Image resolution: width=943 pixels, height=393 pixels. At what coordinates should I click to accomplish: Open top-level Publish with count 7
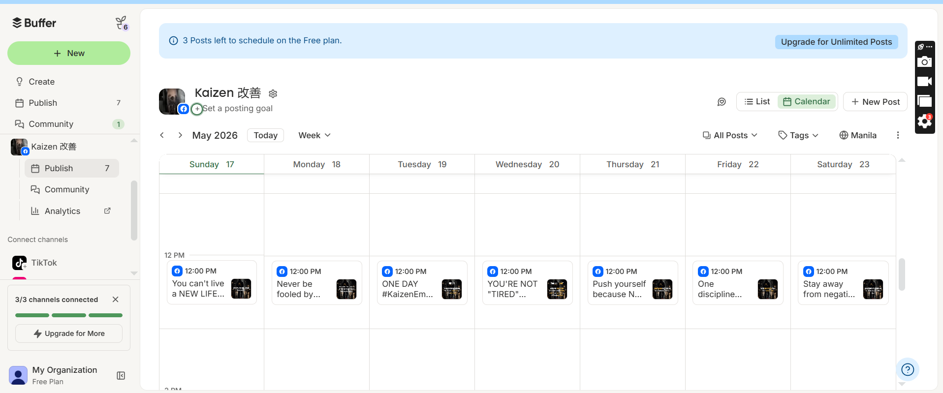click(69, 103)
